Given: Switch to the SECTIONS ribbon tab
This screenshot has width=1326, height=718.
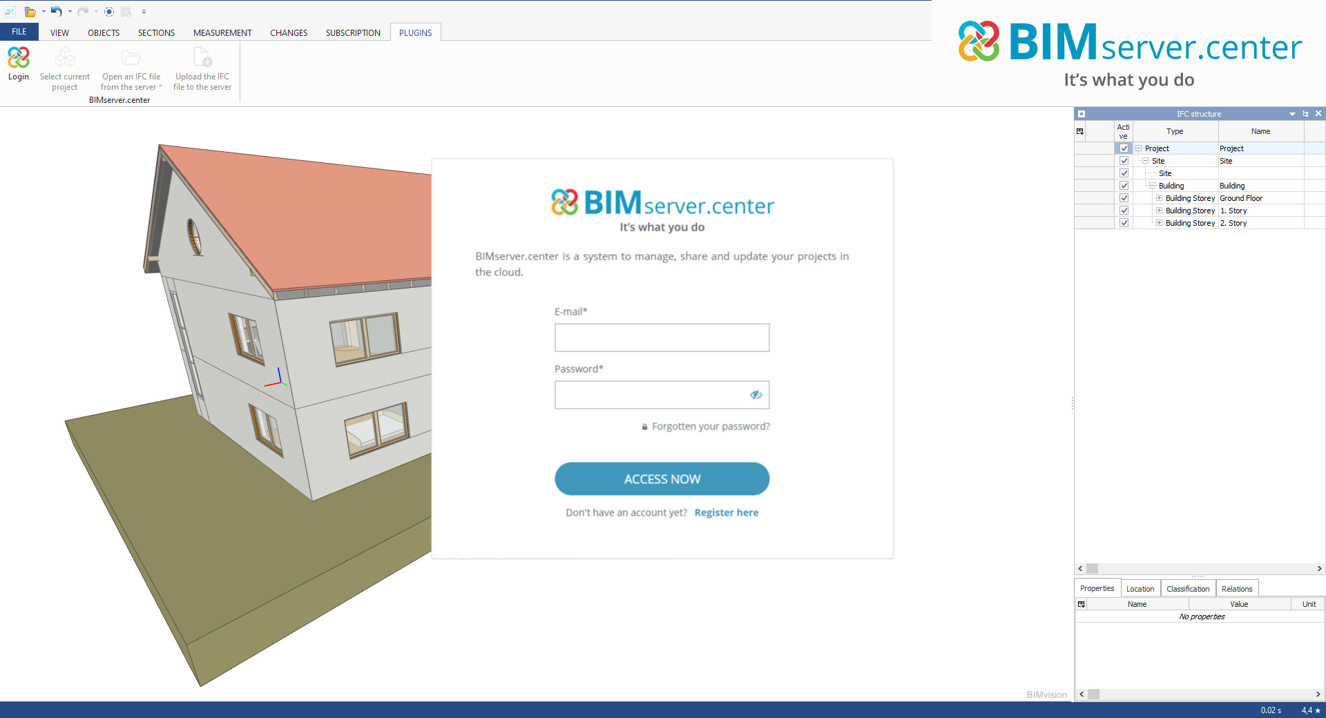Looking at the screenshot, I should (156, 32).
